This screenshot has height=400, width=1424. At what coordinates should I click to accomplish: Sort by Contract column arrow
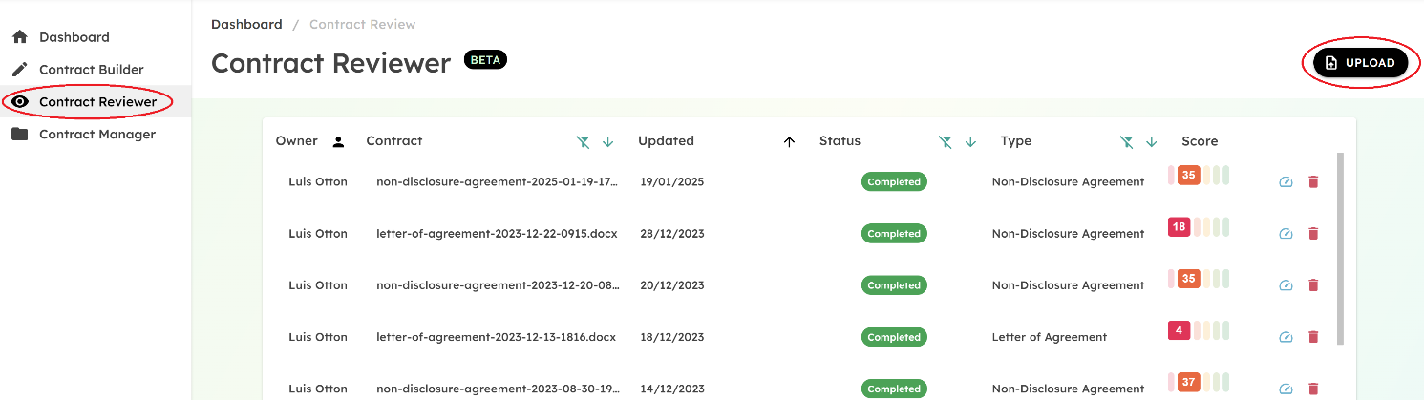click(608, 141)
